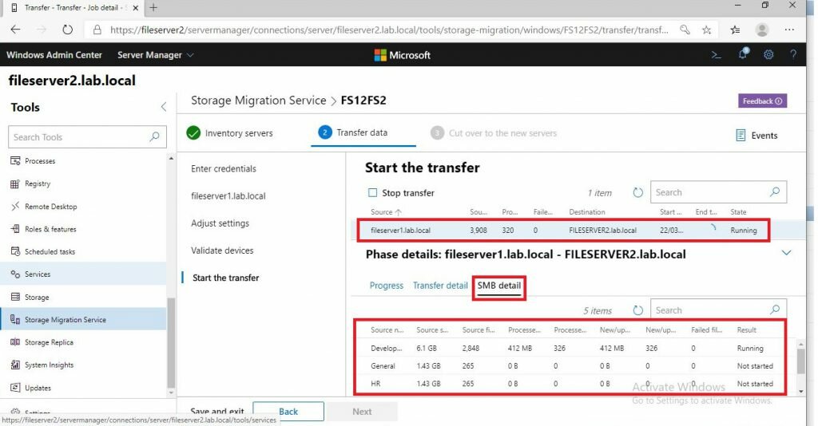Select Start the transfer step
This screenshot has width=818, height=426.
coord(225,278)
